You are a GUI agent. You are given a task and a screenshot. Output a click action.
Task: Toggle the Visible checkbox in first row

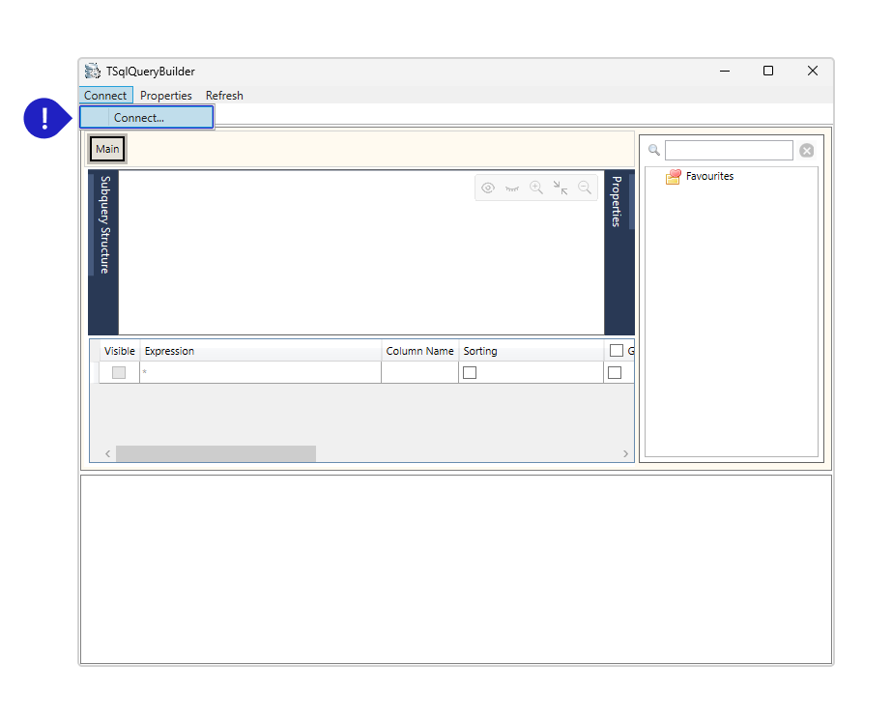point(119,373)
